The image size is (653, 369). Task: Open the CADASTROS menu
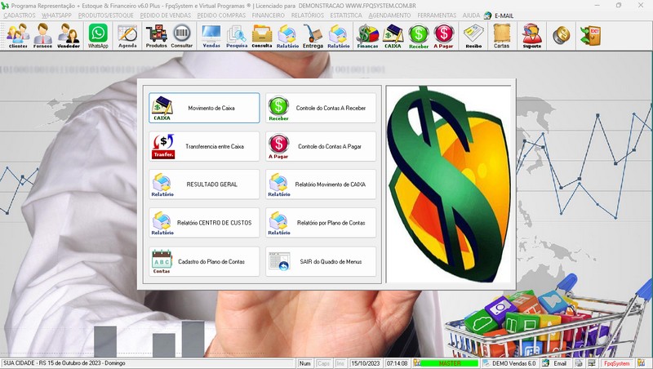[20, 16]
